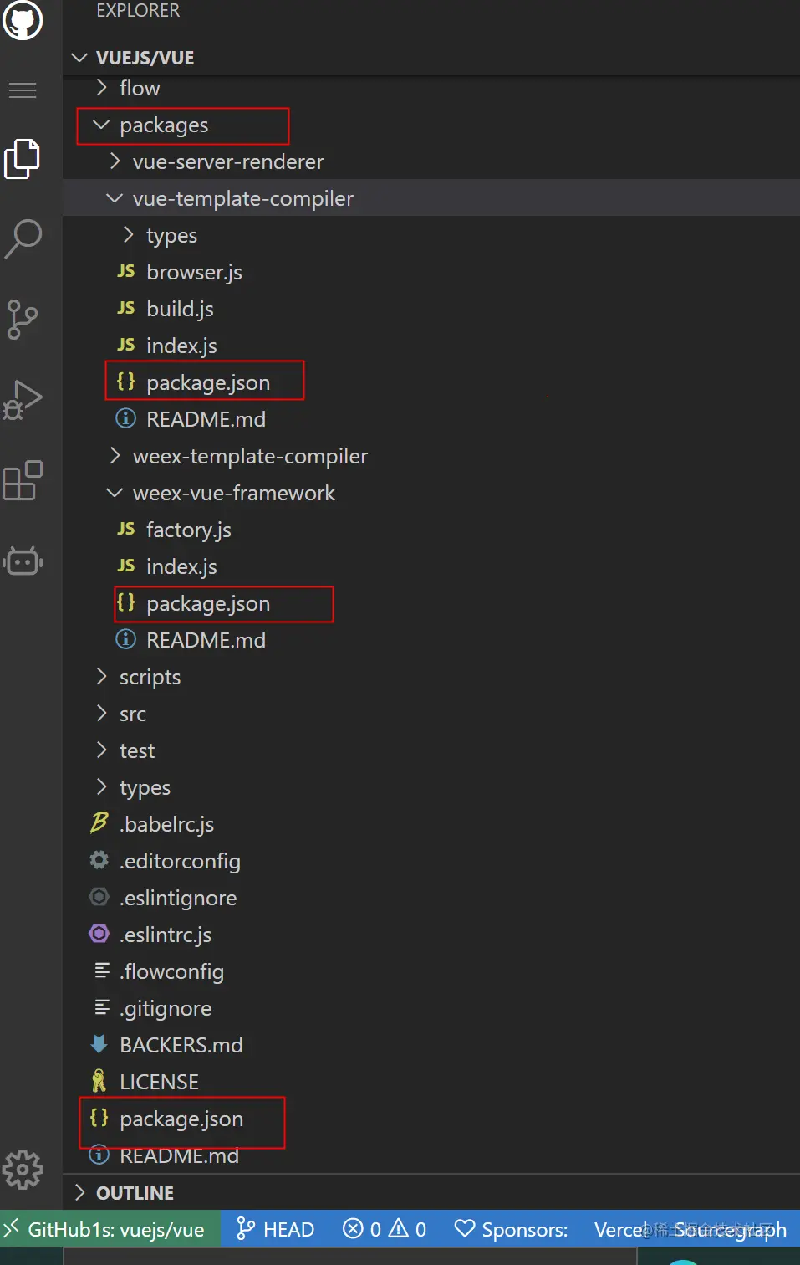This screenshot has height=1265, width=800.
Task: Expand the vue-server-renderer folder
Action: coord(431,161)
